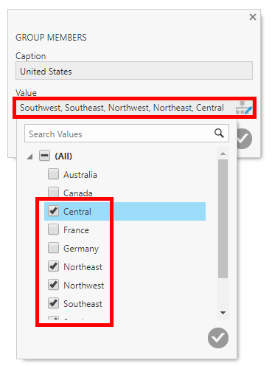272x366 pixels.
Task: Collapse the (All) tree node
Action: [30, 156]
